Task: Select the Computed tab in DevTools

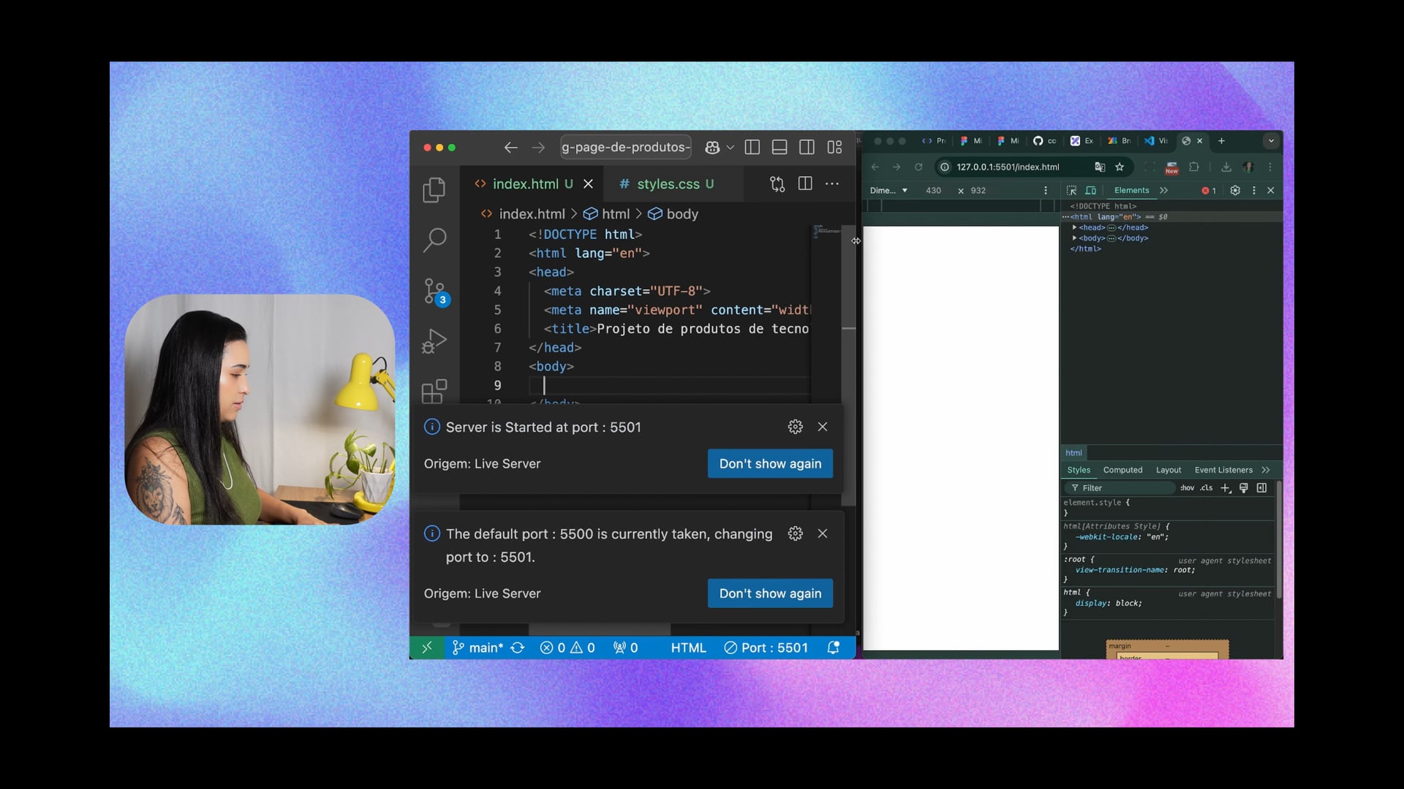Action: pos(1122,470)
